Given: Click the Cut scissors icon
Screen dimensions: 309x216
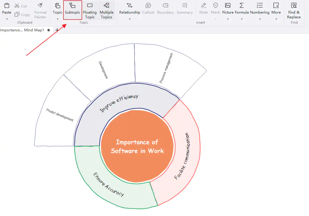Looking at the screenshot, I should pyautogui.click(x=17, y=6).
